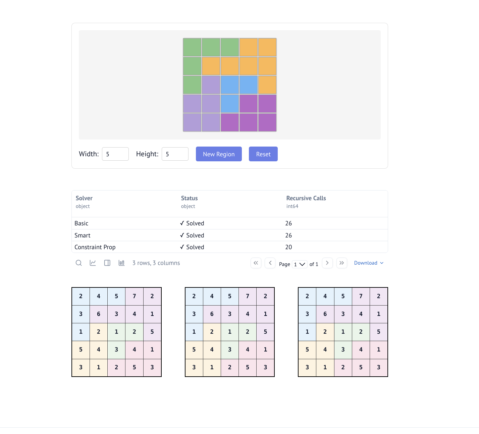Image resolution: width=479 pixels, height=434 pixels.
Task: Jump to last page double-chevron
Action: (341, 263)
